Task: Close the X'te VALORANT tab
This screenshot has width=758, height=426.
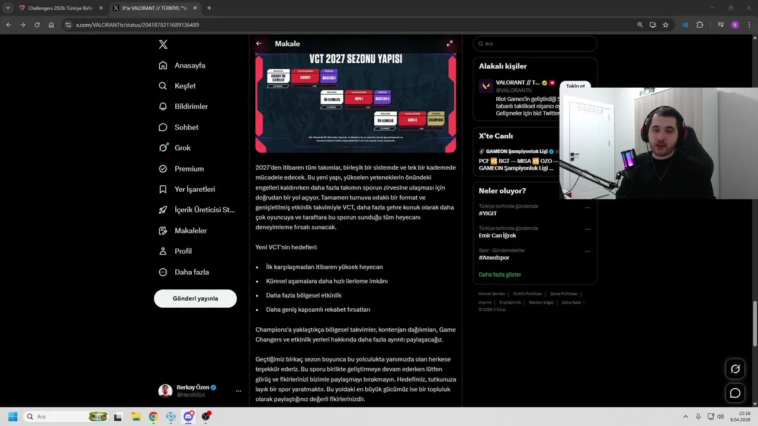Action: pyautogui.click(x=195, y=8)
